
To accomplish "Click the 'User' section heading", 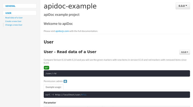I will click(49, 42).
